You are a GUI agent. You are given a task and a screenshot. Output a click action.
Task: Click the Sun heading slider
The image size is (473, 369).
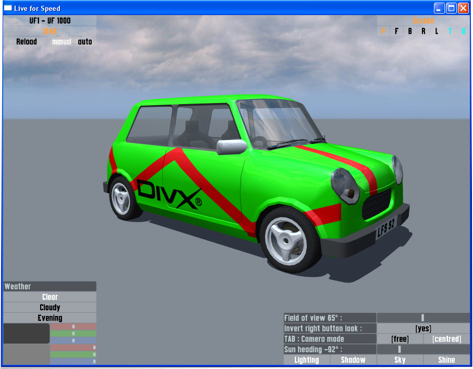coord(423,349)
